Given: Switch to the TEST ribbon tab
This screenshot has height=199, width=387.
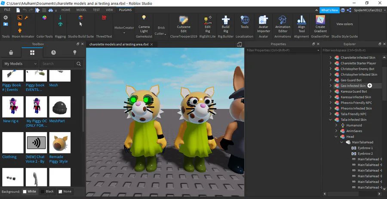Looking at the screenshot, I should click(96, 10).
